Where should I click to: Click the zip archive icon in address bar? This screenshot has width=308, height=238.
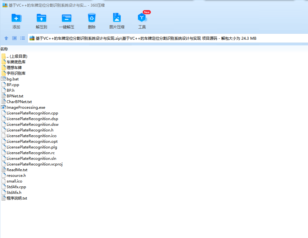[x=32, y=38]
